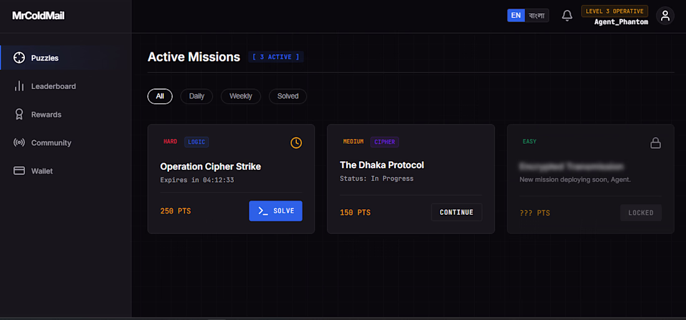Click the blue SOLVE button
686x320 pixels.
click(x=276, y=211)
